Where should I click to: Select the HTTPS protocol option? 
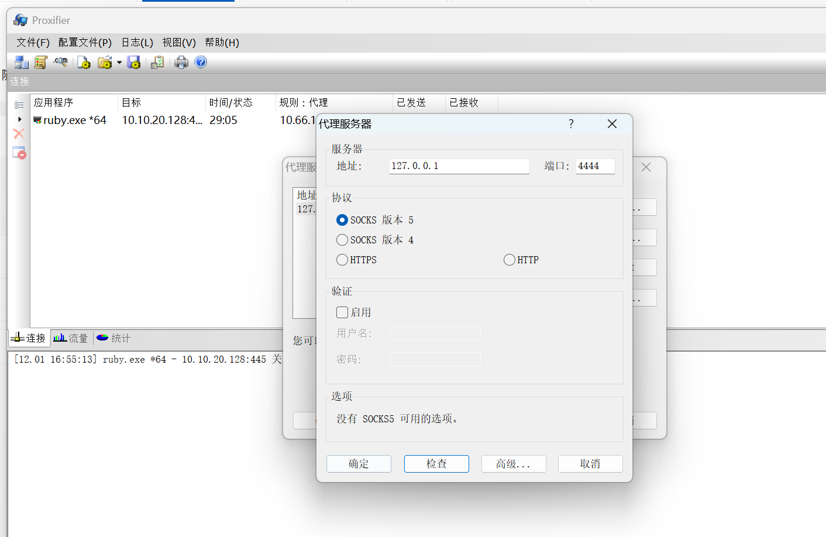click(357, 260)
